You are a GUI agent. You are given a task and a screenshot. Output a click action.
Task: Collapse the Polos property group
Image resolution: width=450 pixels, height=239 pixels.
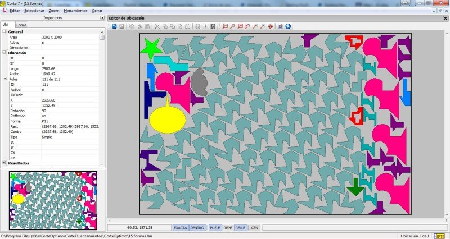pyautogui.click(x=4, y=79)
